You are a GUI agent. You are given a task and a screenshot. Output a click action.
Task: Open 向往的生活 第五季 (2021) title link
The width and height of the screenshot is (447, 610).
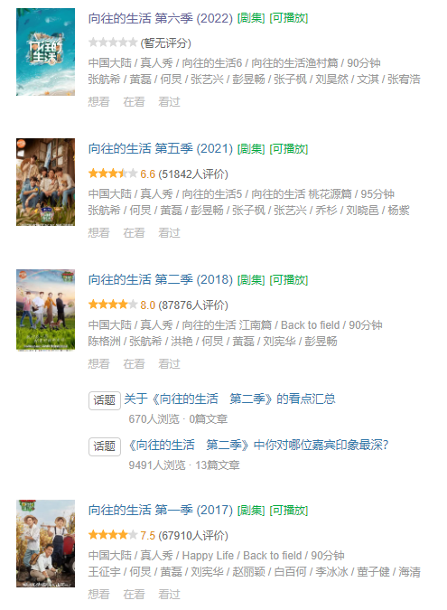[160, 148]
